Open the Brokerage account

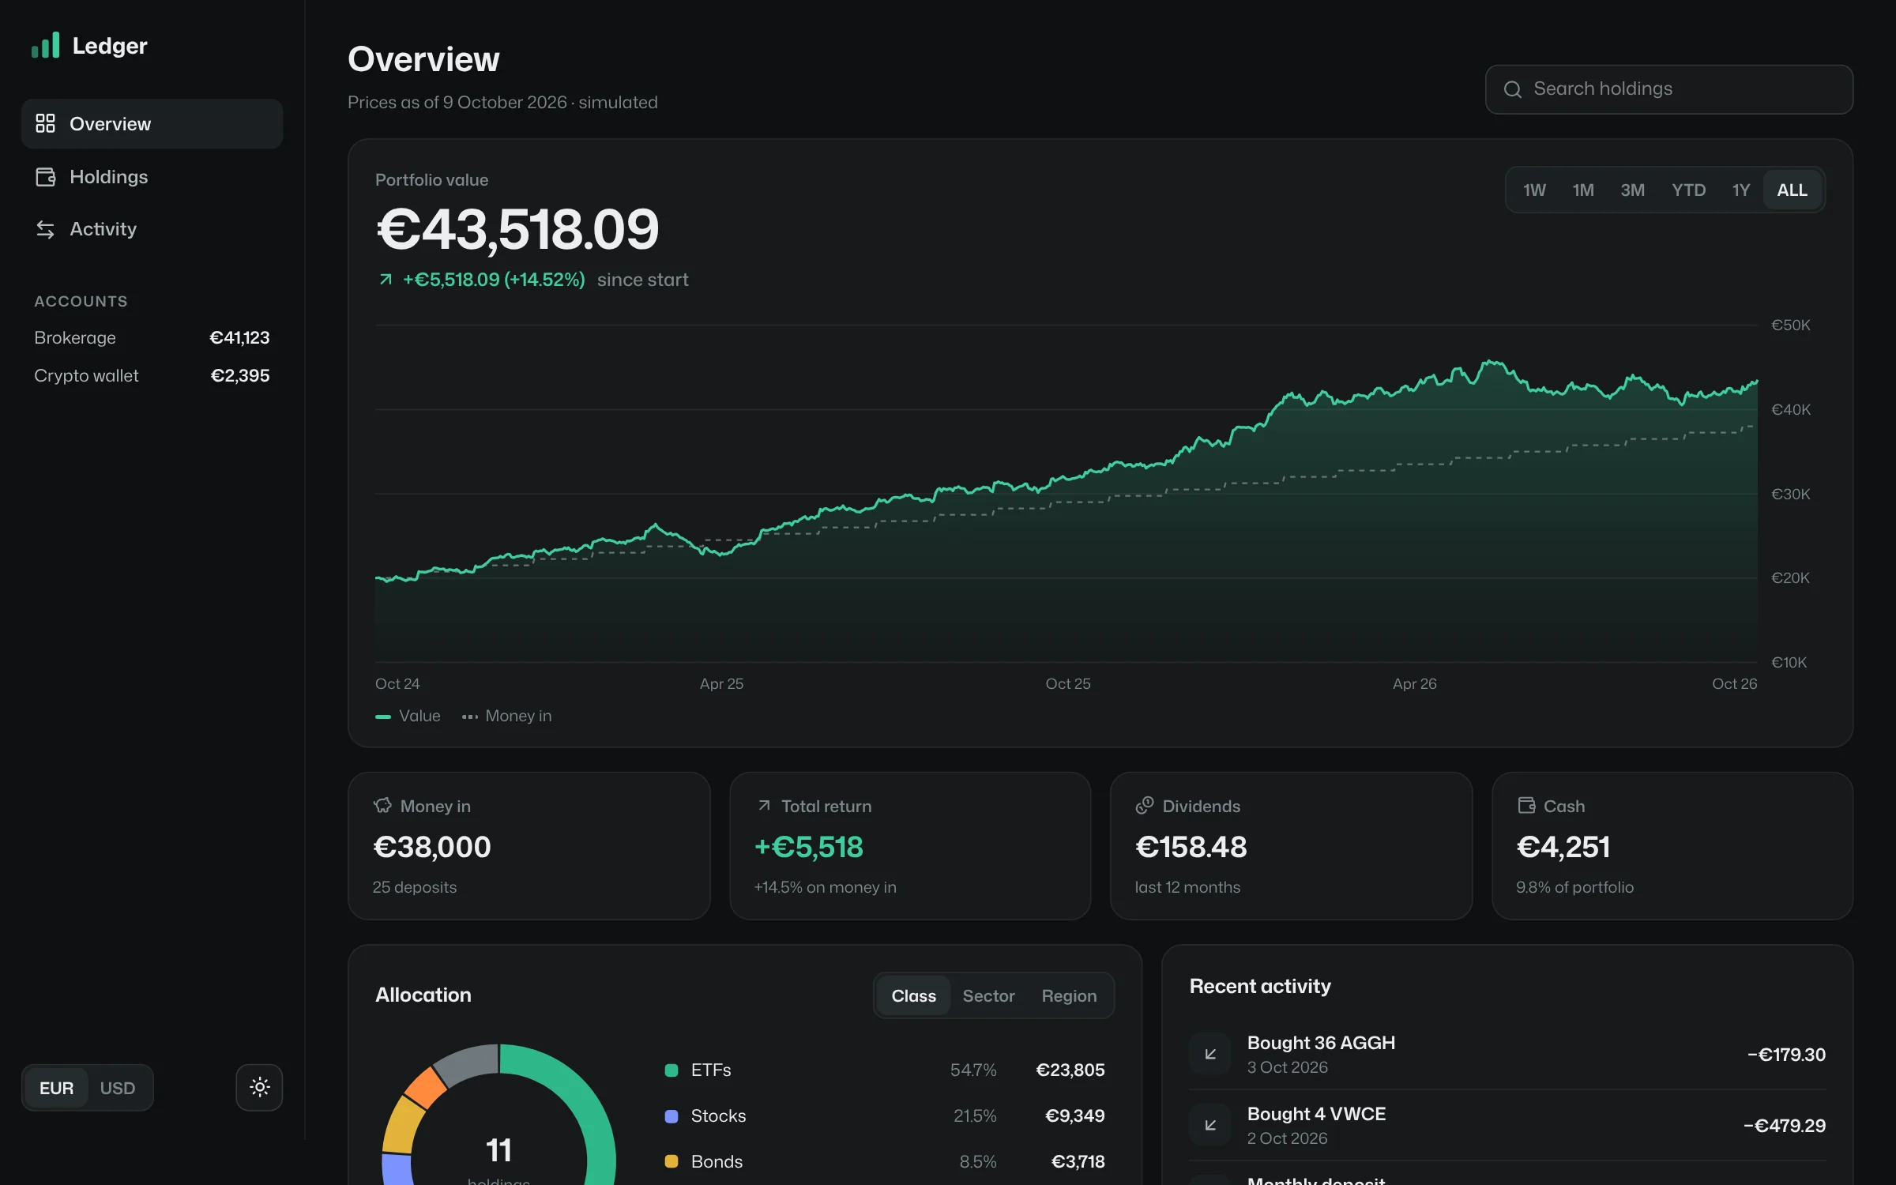(x=152, y=337)
